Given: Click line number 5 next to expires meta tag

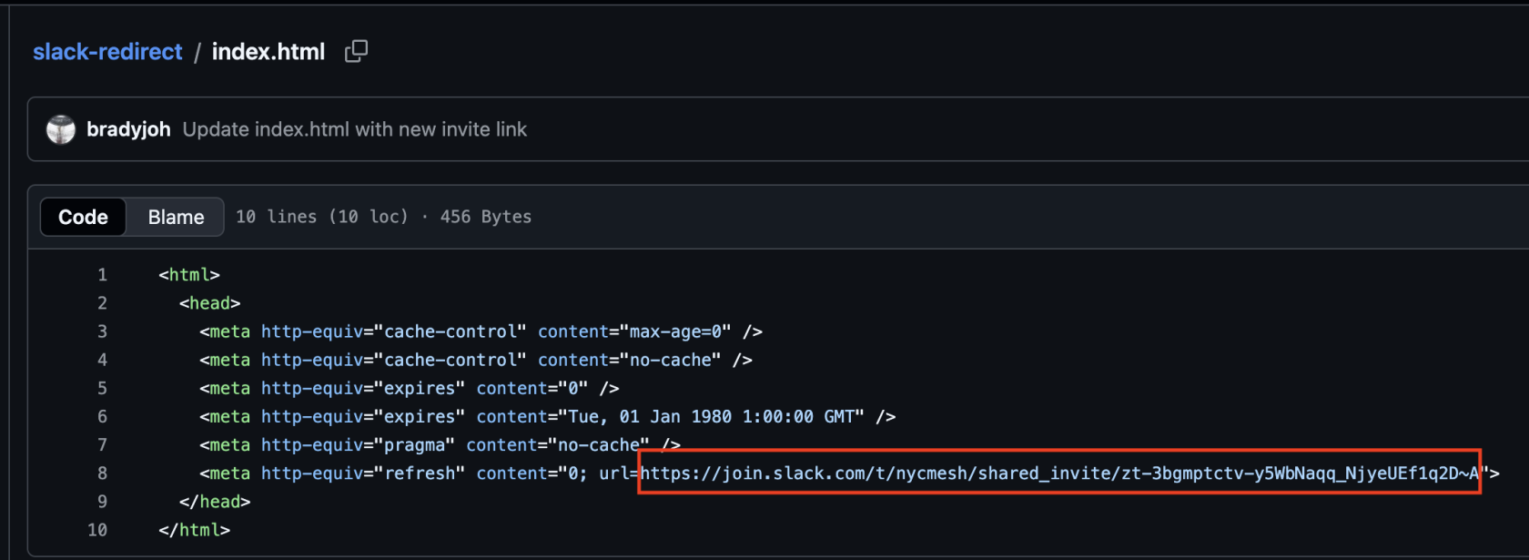Looking at the screenshot, I should (102, 388).
